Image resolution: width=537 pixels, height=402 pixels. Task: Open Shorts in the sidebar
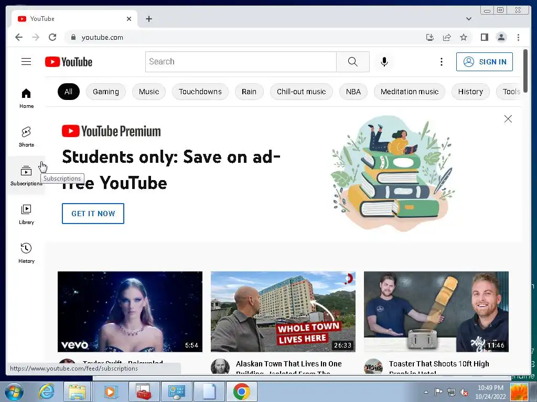[26, 137]
